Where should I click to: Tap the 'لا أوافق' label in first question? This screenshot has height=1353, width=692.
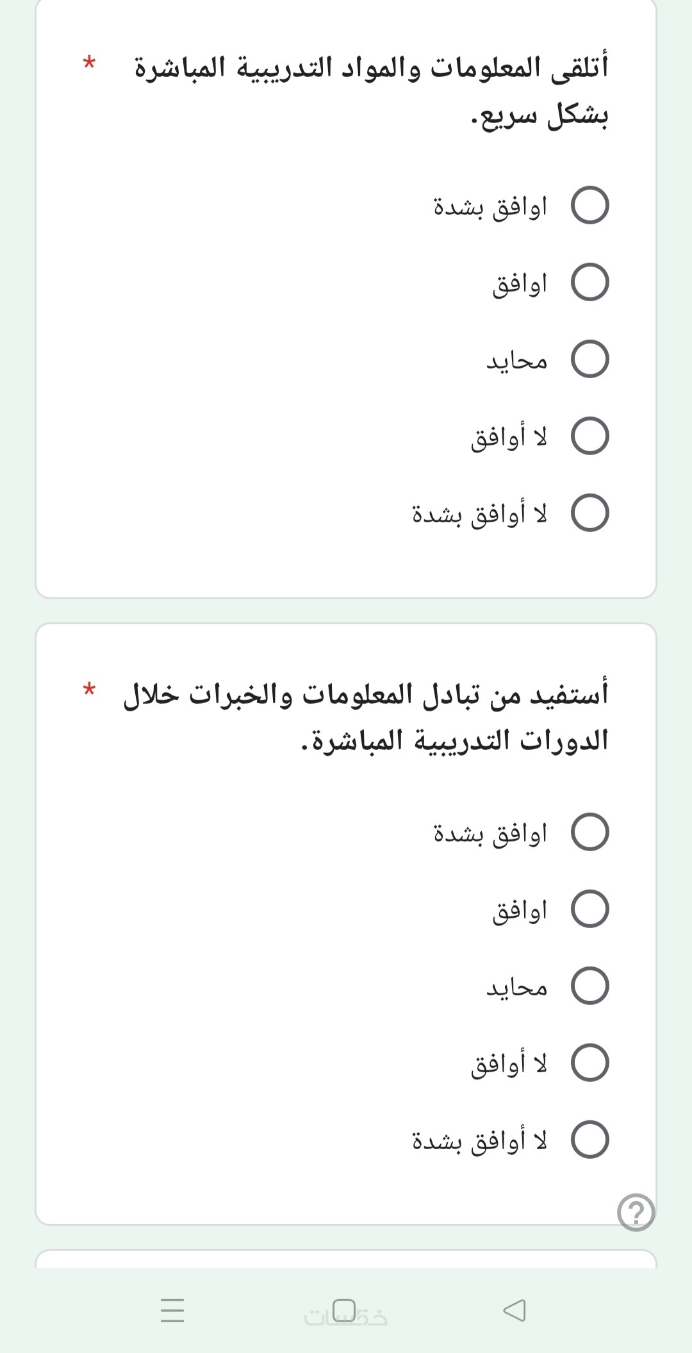[509, 437]
